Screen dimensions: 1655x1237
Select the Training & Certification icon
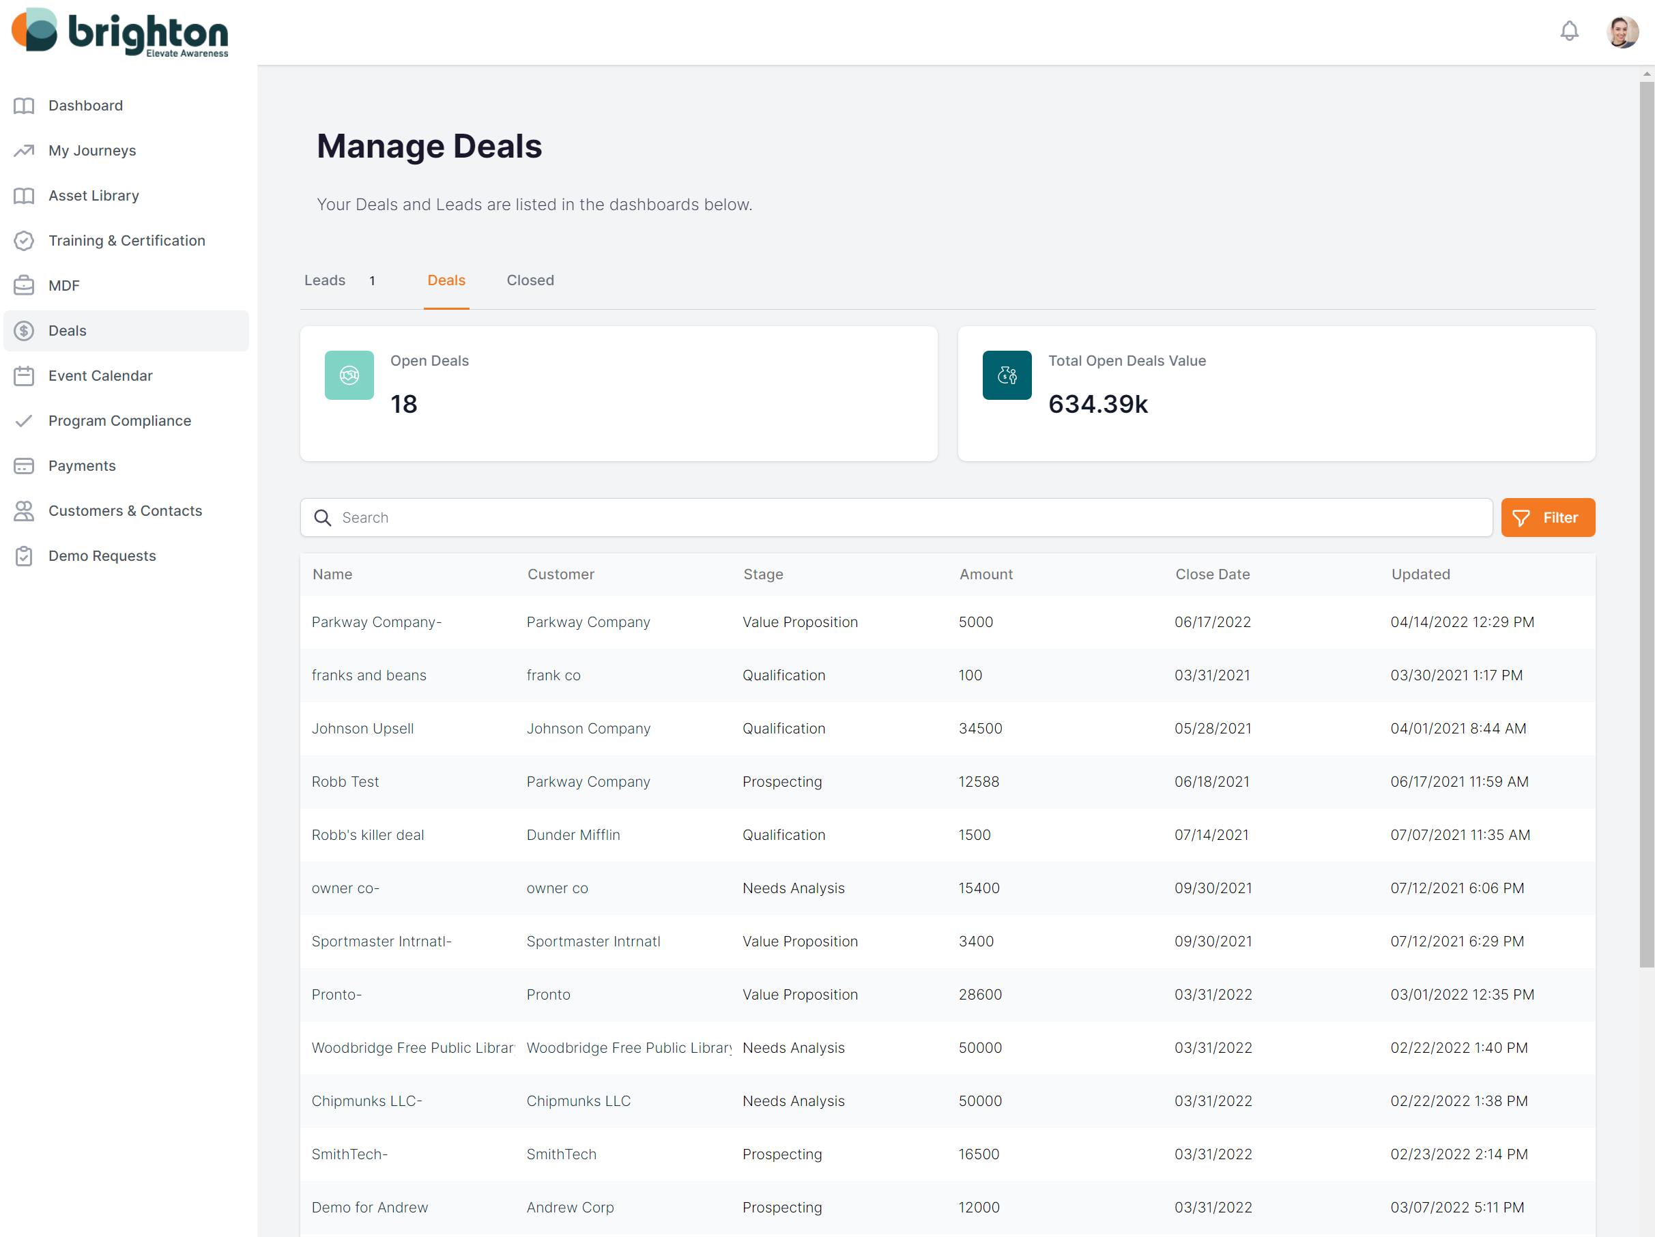click(25, 240)
